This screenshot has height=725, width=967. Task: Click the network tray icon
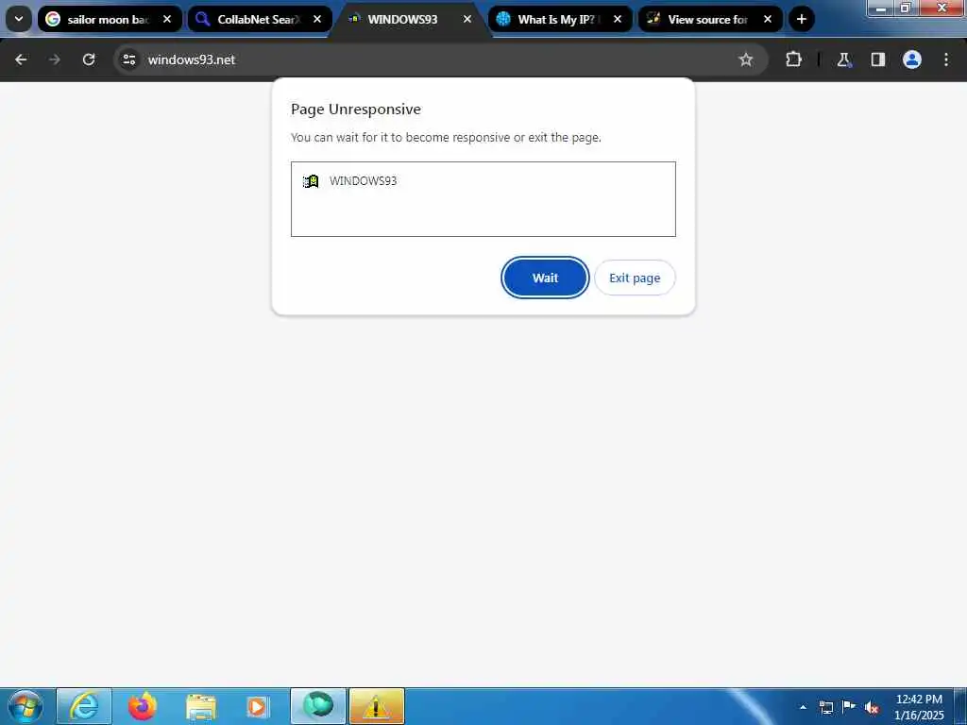825,707
